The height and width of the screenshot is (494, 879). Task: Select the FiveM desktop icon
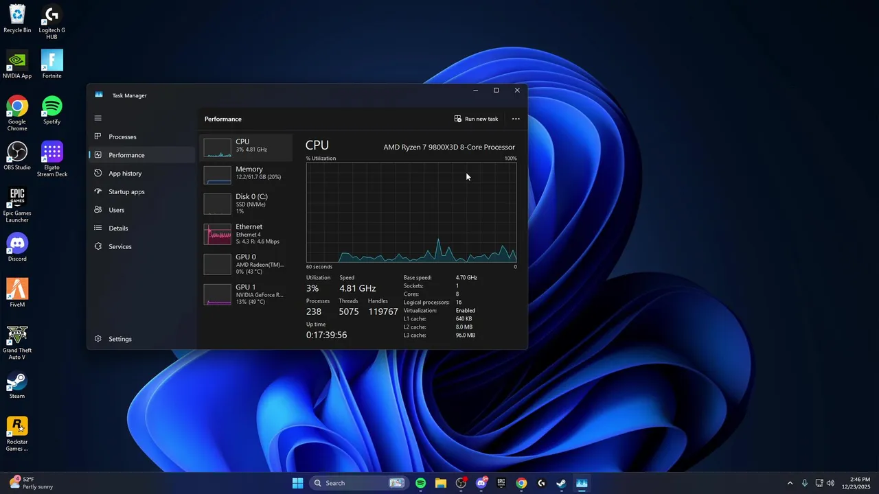(17, 293)
